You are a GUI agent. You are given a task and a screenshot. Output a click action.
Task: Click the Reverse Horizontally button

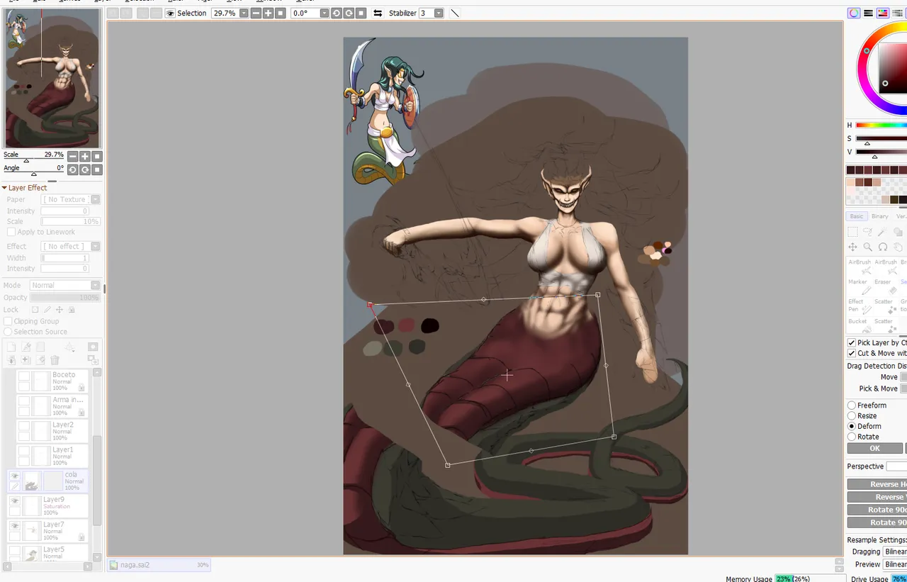[877, 484]
